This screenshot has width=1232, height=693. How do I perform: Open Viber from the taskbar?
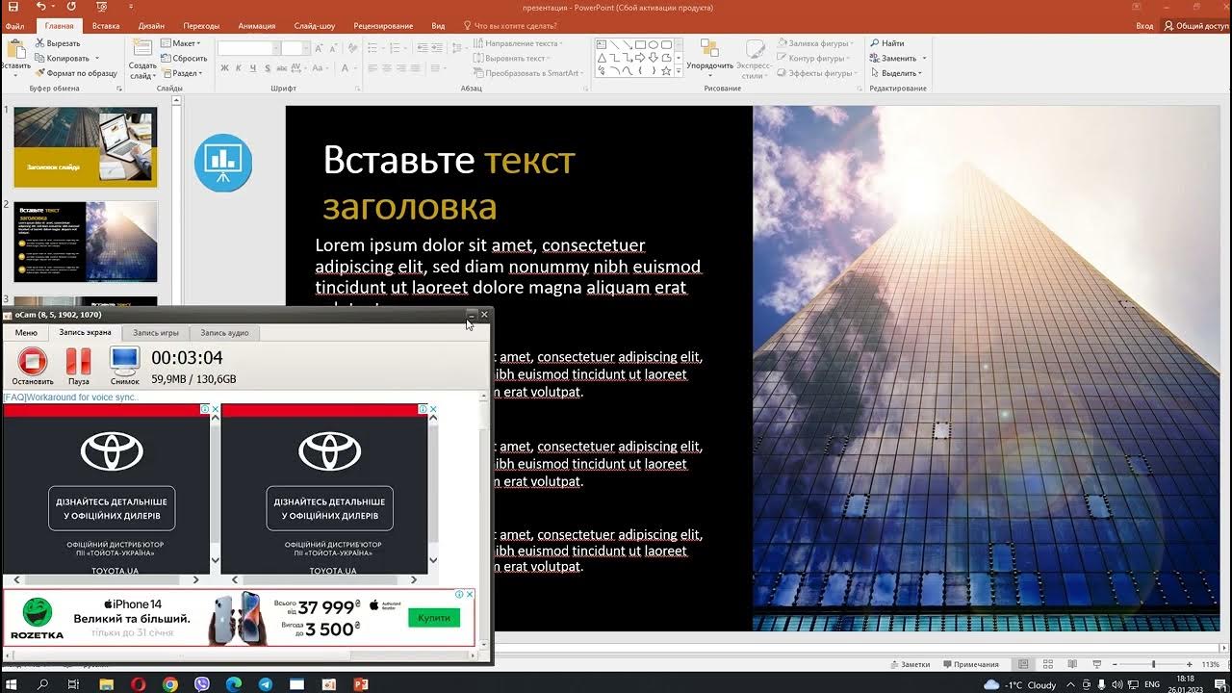tap(202, 684)
